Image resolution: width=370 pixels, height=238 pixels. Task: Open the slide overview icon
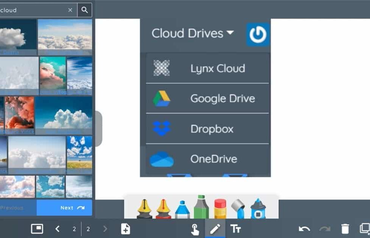pyautogui.click(x=37, y=229)
